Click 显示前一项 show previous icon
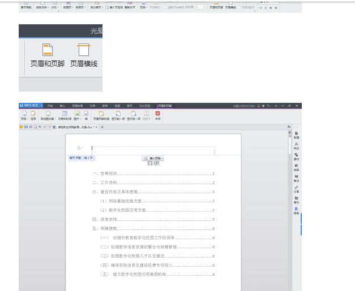 118,115
